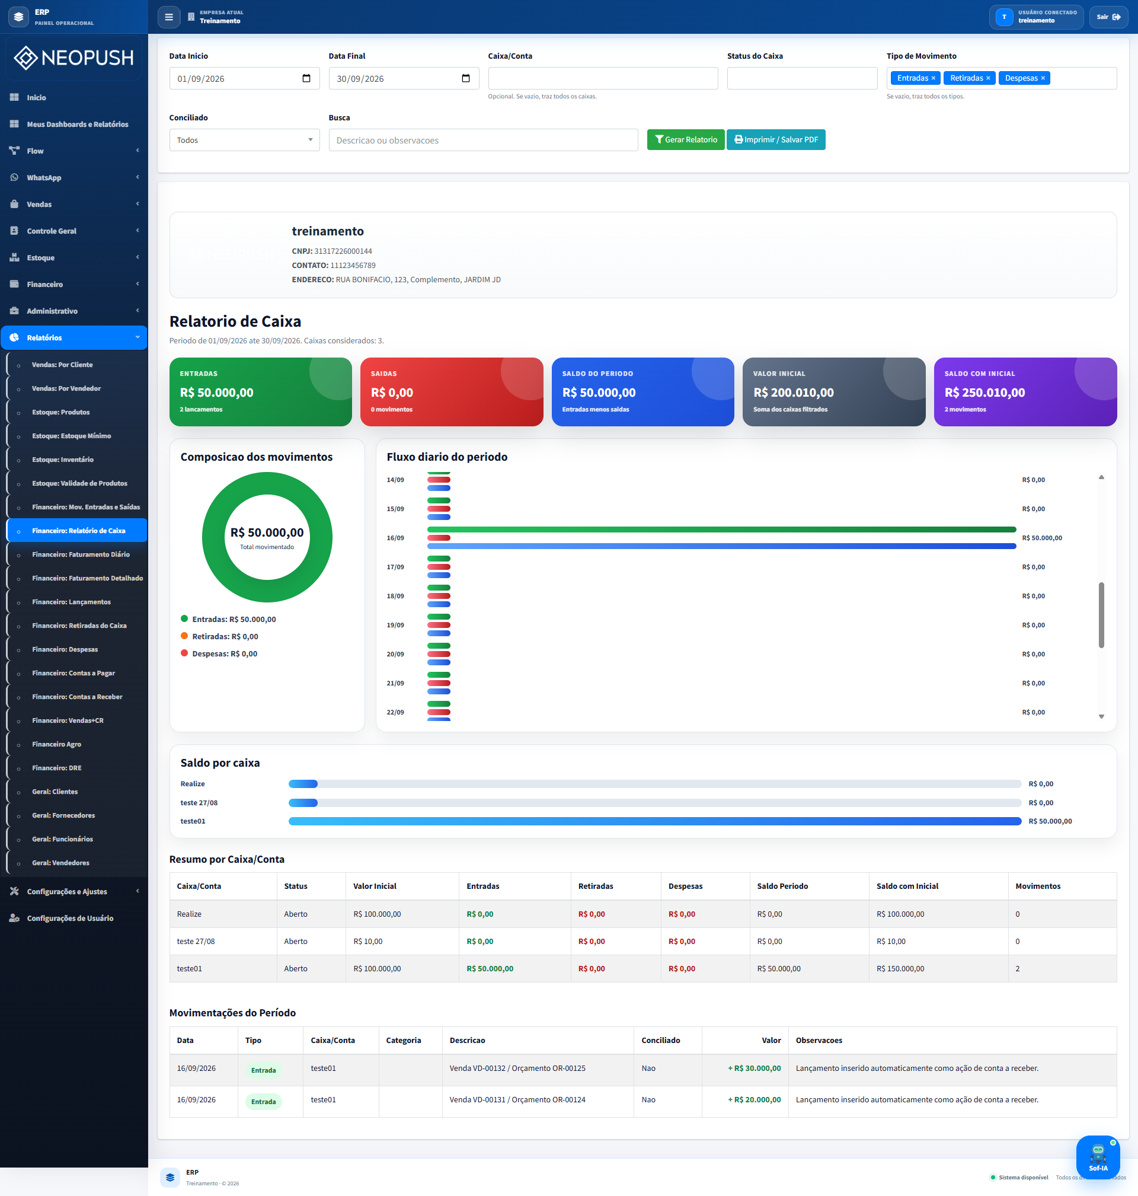Open the Conciliado Todos dropdown
The height and width of the screenshot is (1196, 1138).
(244, 140)
